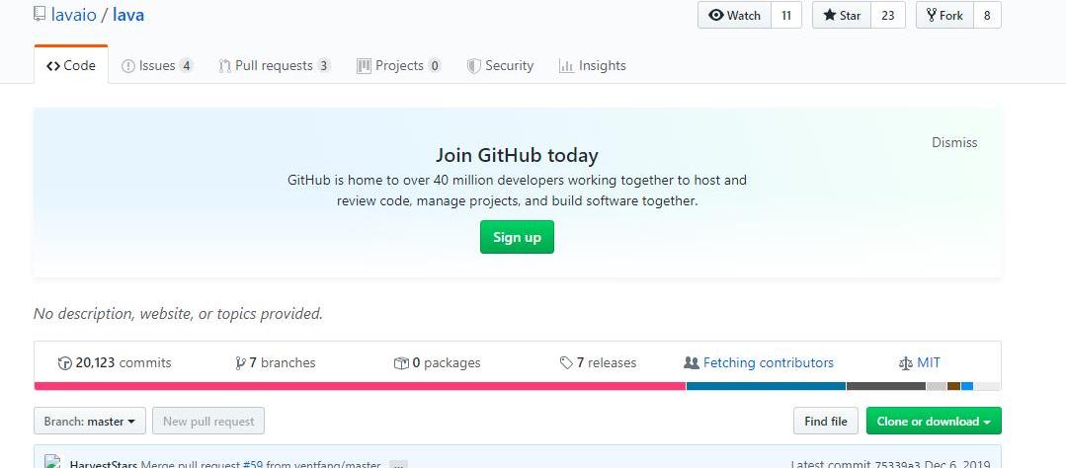Click the contributors people icon
Screen dimensions: 1066x468
click(x=692, y=363)
